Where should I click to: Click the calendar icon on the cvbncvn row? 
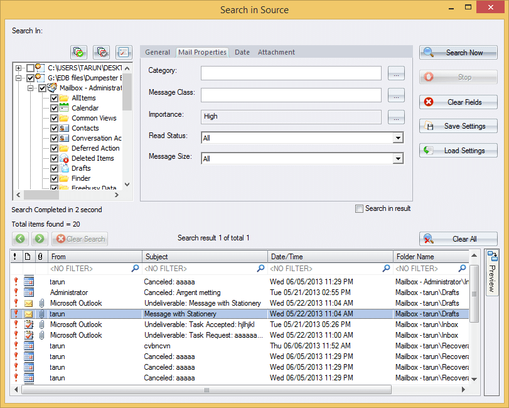28,345
